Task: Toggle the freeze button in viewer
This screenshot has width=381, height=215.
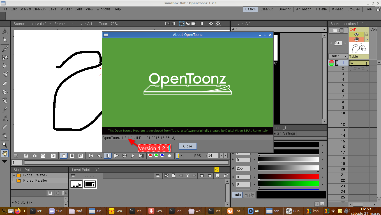Action: (x=202, y=24)
